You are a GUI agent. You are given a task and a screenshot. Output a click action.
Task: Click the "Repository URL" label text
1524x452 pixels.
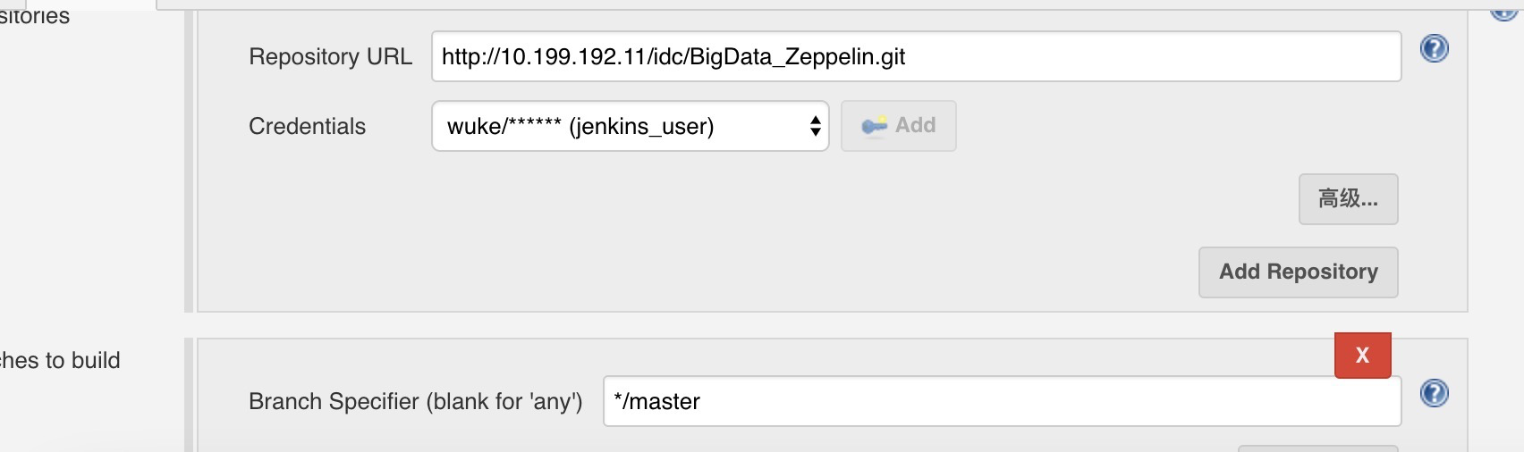(x=330, y=56)
